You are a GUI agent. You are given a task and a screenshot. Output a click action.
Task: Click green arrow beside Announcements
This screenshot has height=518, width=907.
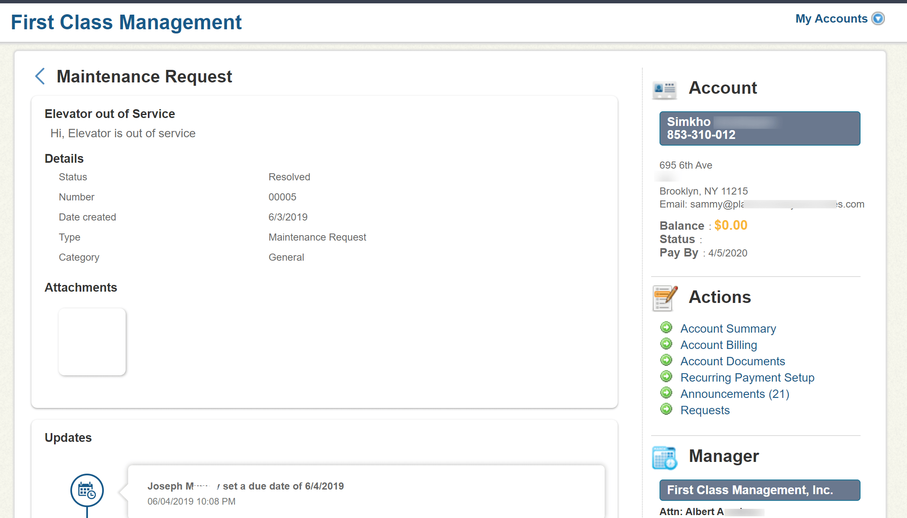(x=666, y=393)
